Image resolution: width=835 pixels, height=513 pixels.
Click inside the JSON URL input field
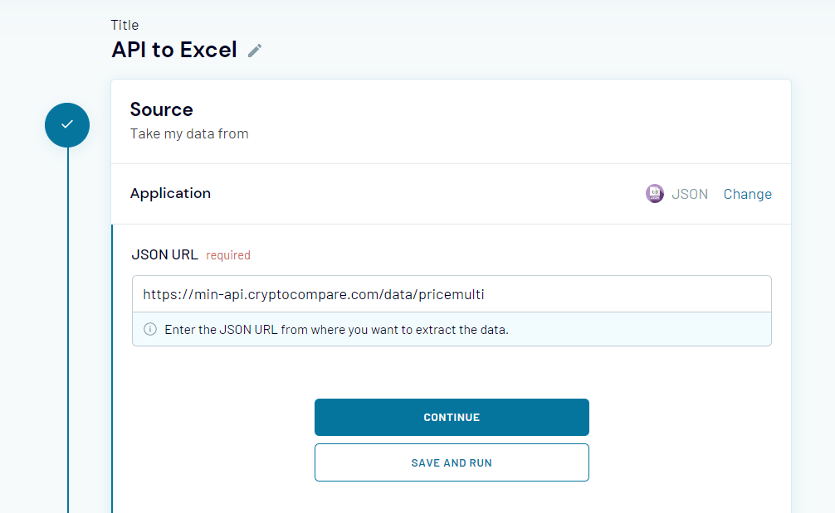(x=452, y=293)
